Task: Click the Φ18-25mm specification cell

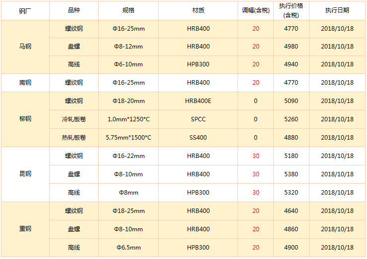Action: (128, 211)
